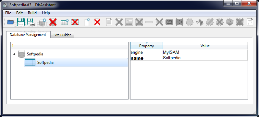Click the Save floppy disk icon
This screenshot has height=117, width=259.
(21, 22)
